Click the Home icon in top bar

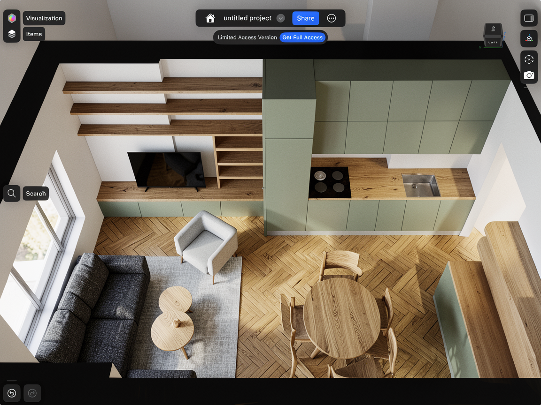[210, 18]
